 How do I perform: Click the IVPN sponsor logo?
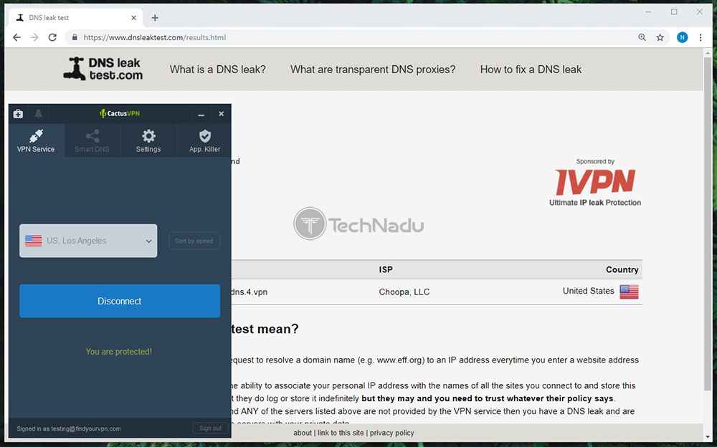point(595,182)
